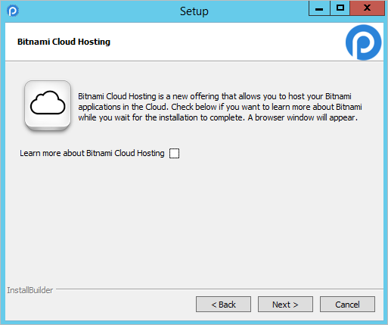Close the Setup window with red X

point(367,8)
